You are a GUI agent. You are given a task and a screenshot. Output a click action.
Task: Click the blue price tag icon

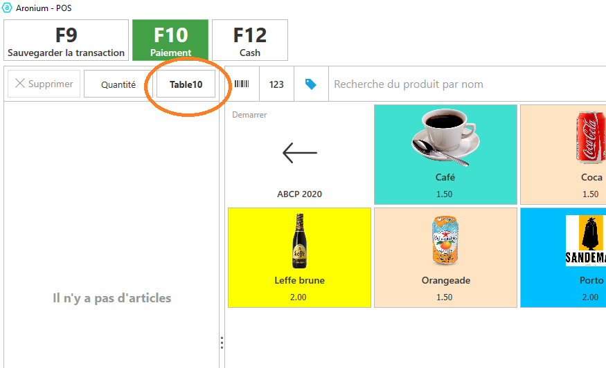[x=311, y=84]
